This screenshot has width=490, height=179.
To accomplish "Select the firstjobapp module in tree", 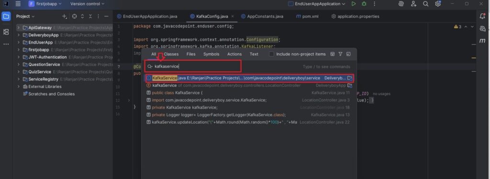I will tap(39, 50).
